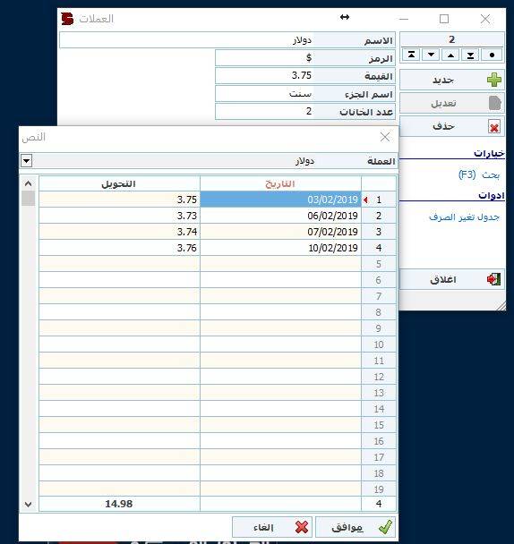Click the scrollbar thumb in table
Image resolution: width=514 pixels, height=544 pixels.
28,199
